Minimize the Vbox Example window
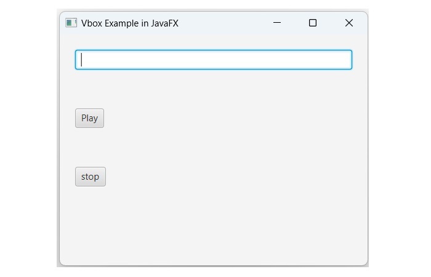The width and height of the screenshot is (431, 277). coord(277,23)
